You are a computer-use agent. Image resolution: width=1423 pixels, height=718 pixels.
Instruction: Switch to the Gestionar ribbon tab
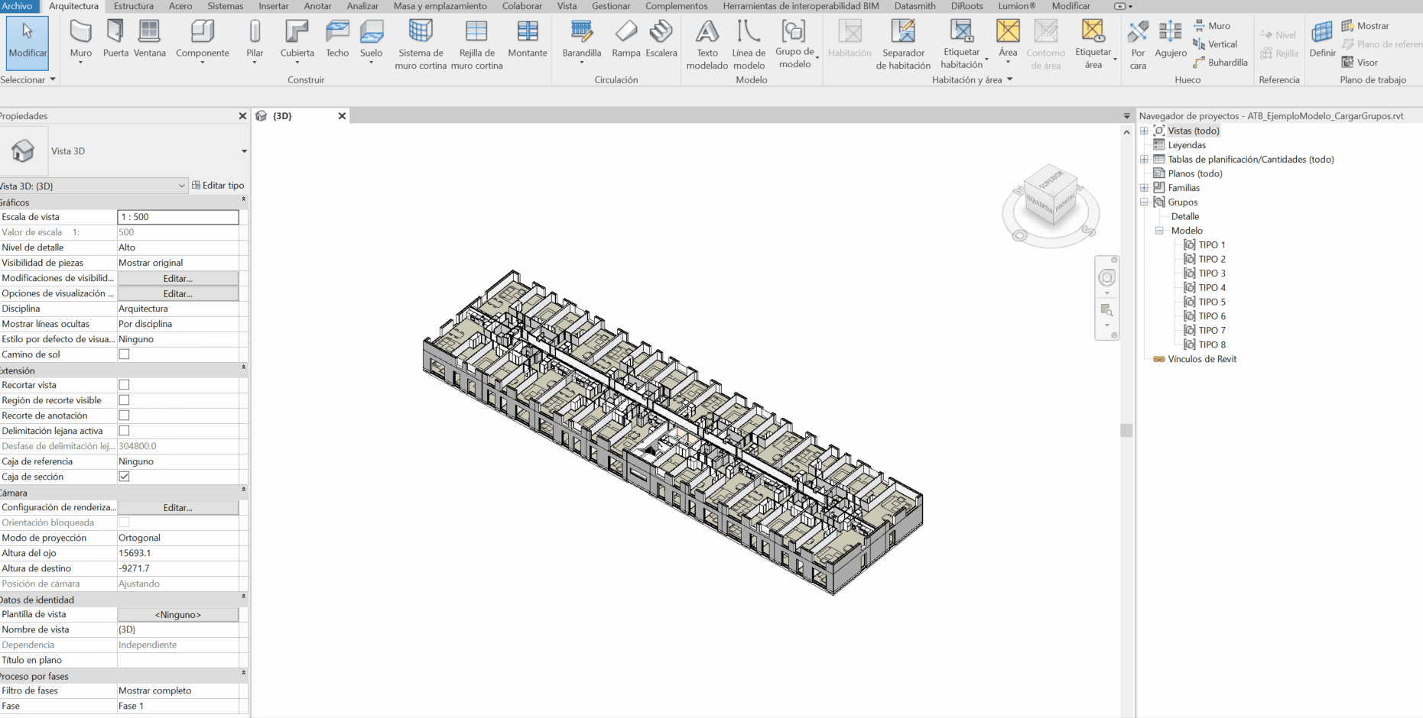pos(611,6)
